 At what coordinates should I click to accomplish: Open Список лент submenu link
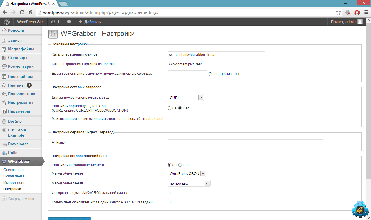[x=14, y=170]
